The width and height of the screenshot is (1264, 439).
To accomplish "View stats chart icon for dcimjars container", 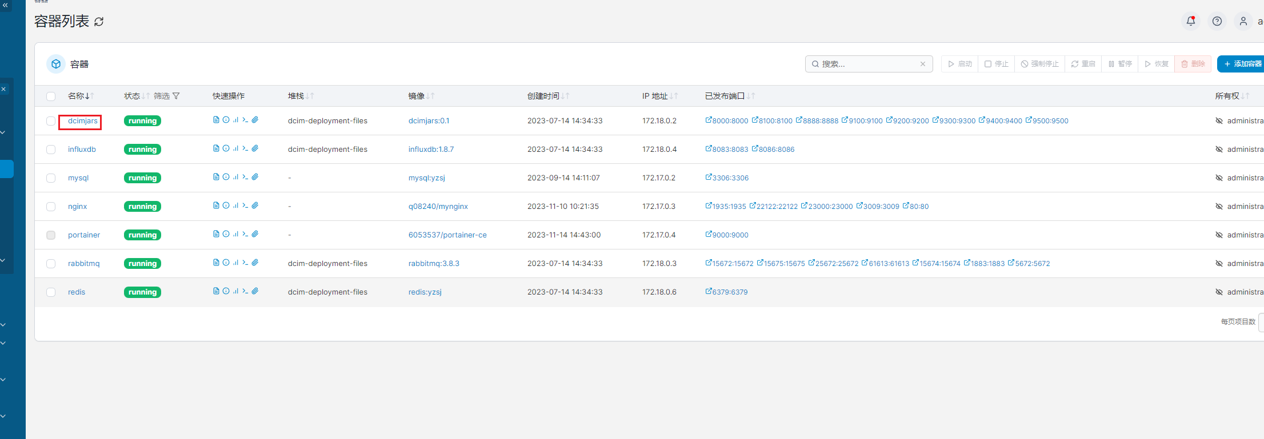I will [235, 120].
